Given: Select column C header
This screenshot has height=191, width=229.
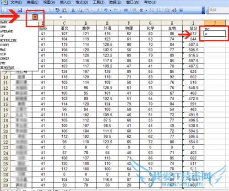Looking at the screenshot, I should point(64,23).
